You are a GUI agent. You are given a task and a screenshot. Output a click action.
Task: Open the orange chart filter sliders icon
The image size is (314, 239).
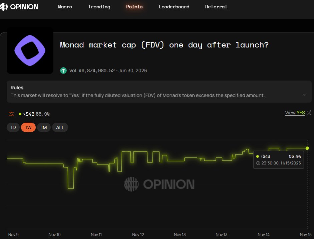click(x=11, y=114)
